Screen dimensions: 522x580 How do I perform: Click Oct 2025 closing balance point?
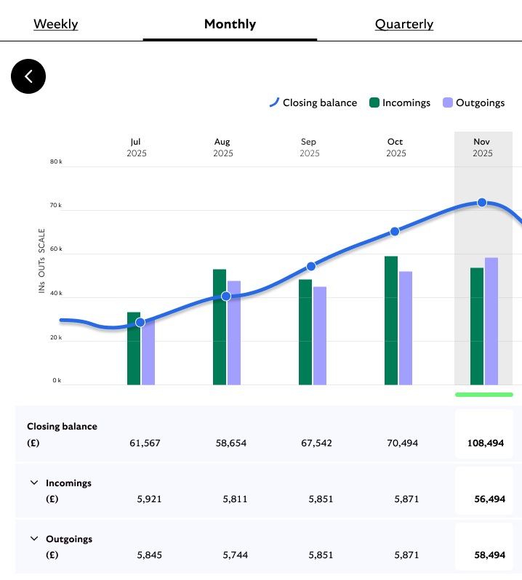click(x=395, y=231)
